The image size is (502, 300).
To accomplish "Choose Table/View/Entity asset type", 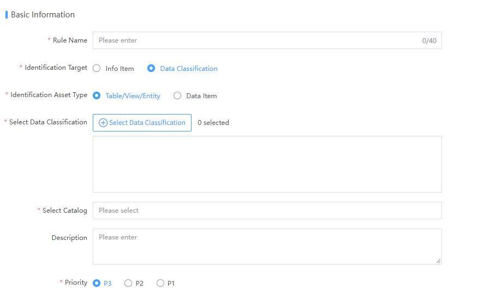I will tap(97, 96).
